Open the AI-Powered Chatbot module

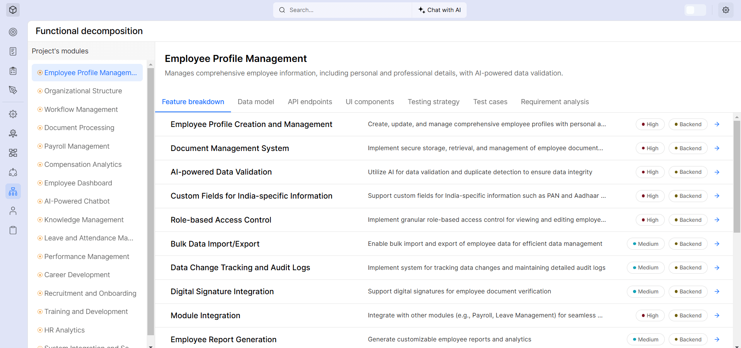pyautogui.click(x=77, y=201)
